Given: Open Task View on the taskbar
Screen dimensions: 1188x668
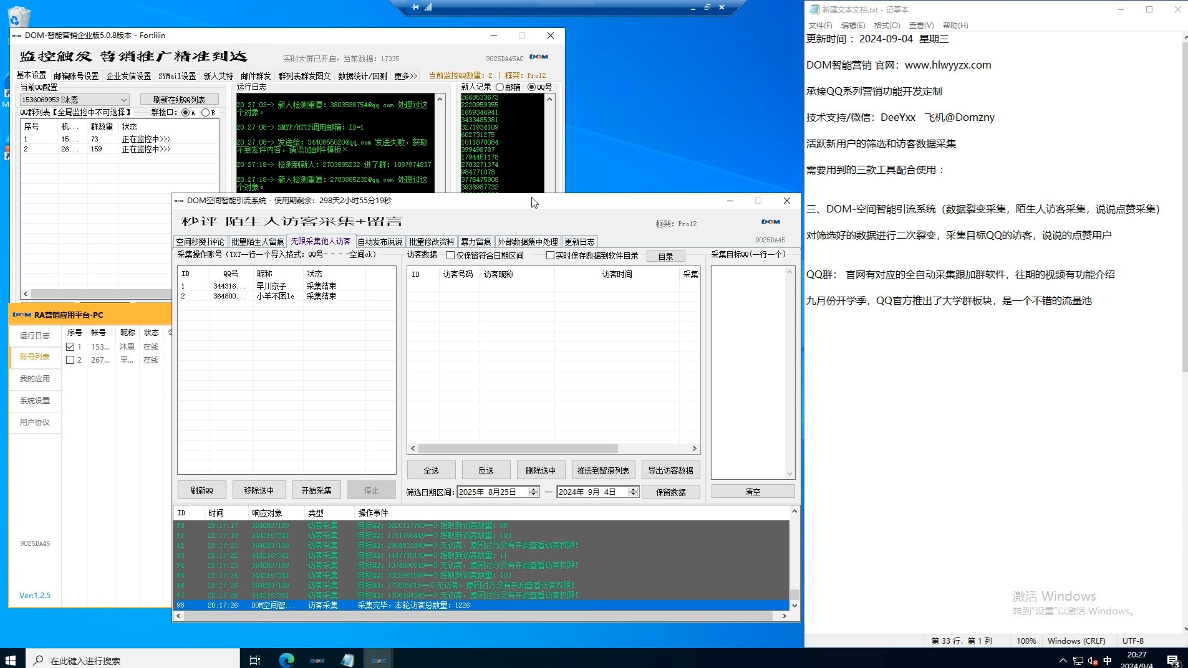Looking at the screenshot, I should click(254, 660).
